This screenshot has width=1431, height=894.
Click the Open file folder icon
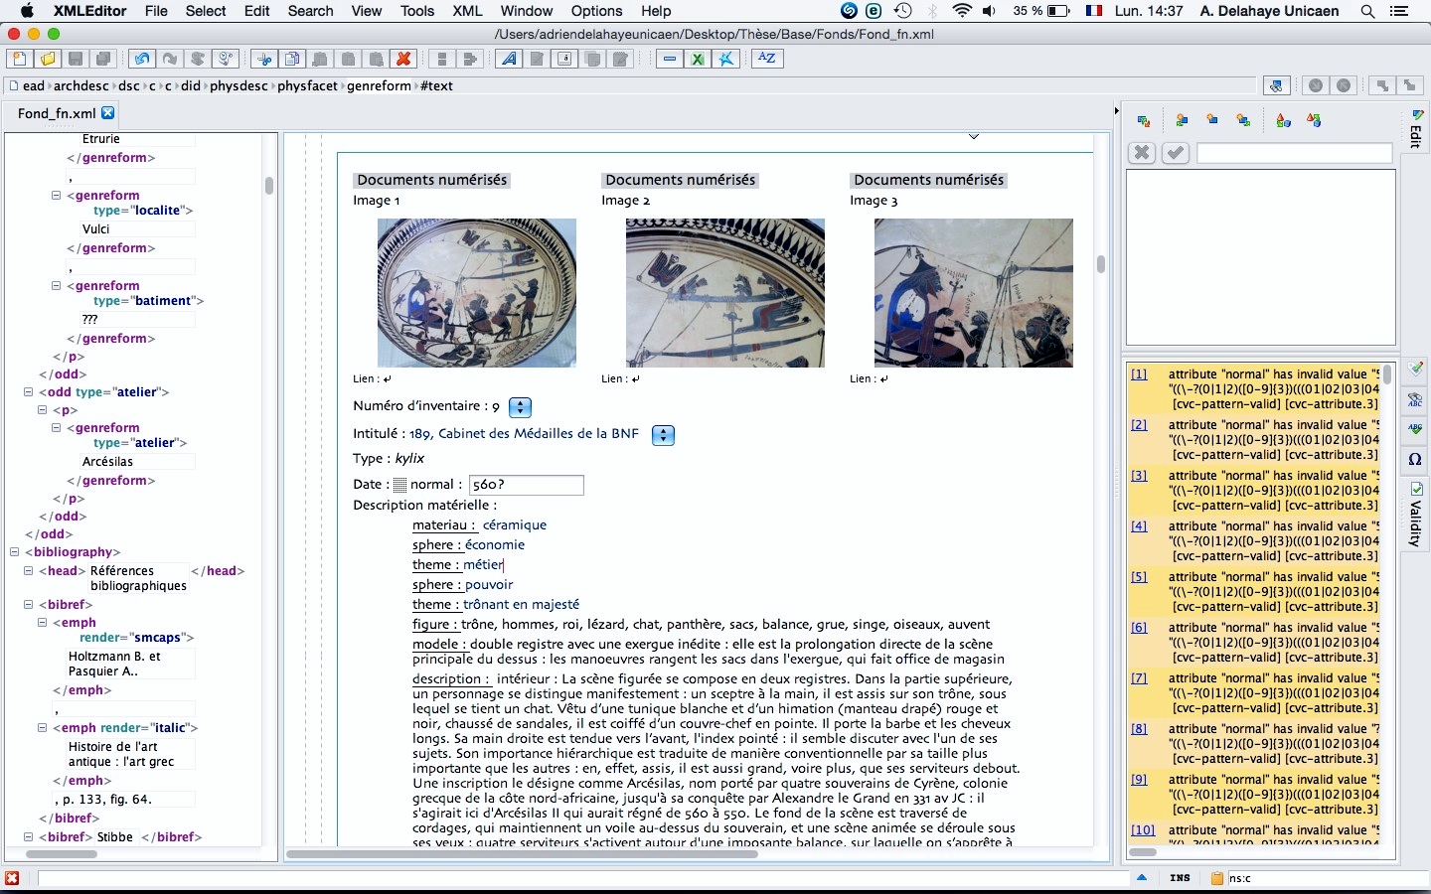pyautogui.click(x=47, y=59)
